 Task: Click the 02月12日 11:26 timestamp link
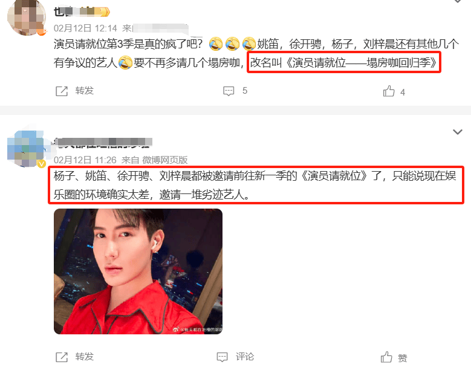[85, 160]
